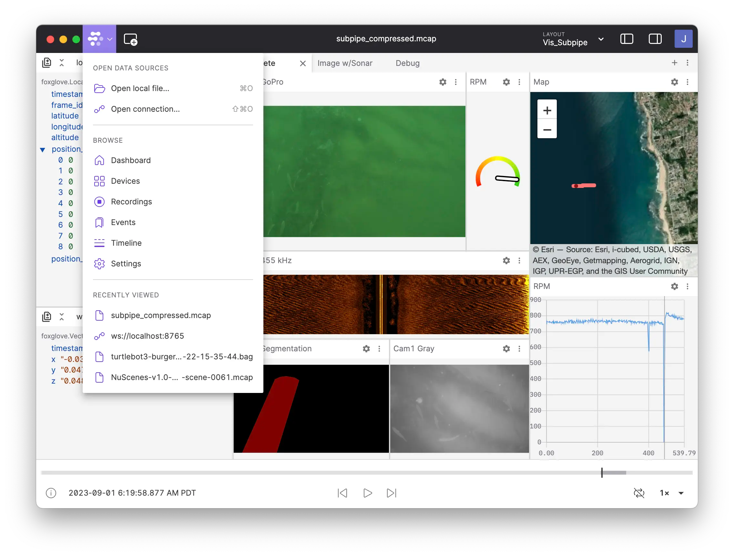This screenshot has width=734, height=556.
Task: Open the 1× playback speed dropdown
Action: [x=671, y=493]
